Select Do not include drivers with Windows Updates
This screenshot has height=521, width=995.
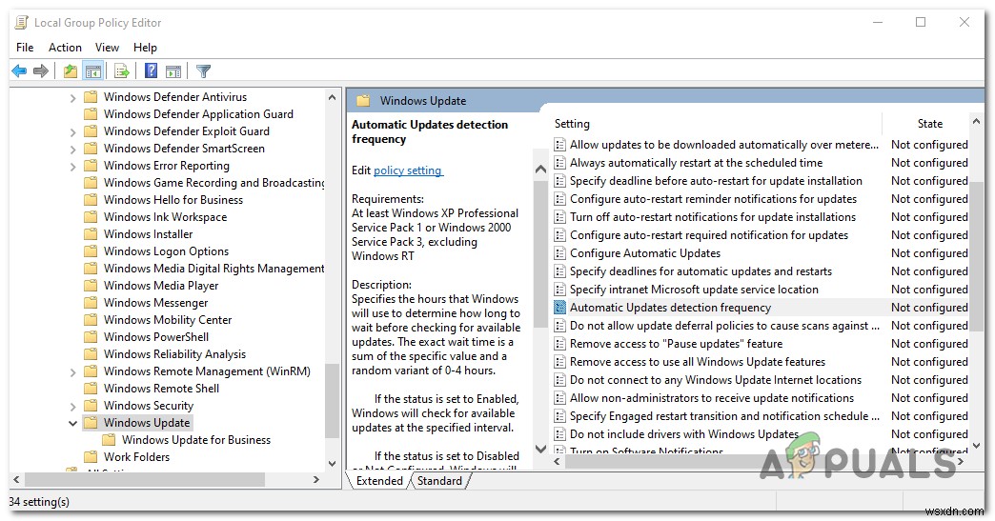pos(684,434)
